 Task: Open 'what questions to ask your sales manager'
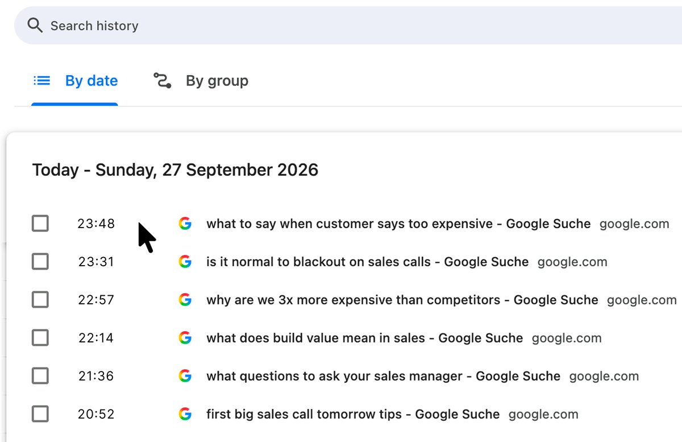click(x=383, y=376)
